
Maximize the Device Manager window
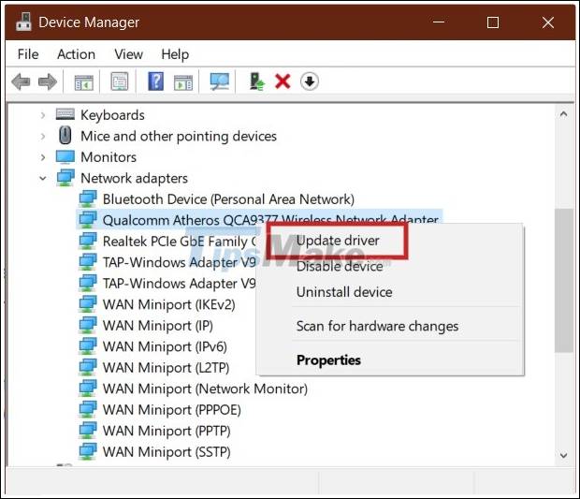pos(493,22)
